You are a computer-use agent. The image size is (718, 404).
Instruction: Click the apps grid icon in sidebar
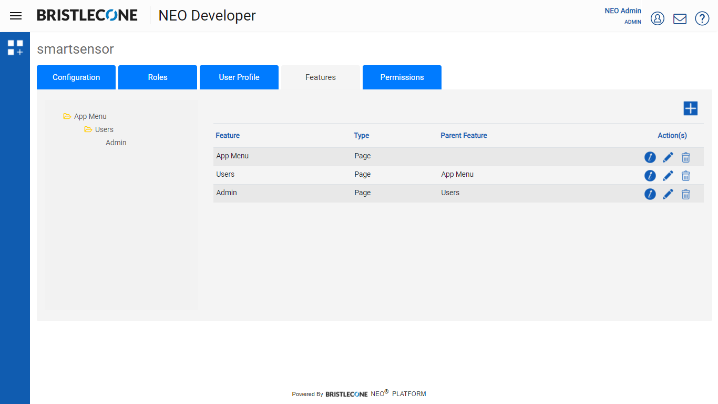coord(15,47)
